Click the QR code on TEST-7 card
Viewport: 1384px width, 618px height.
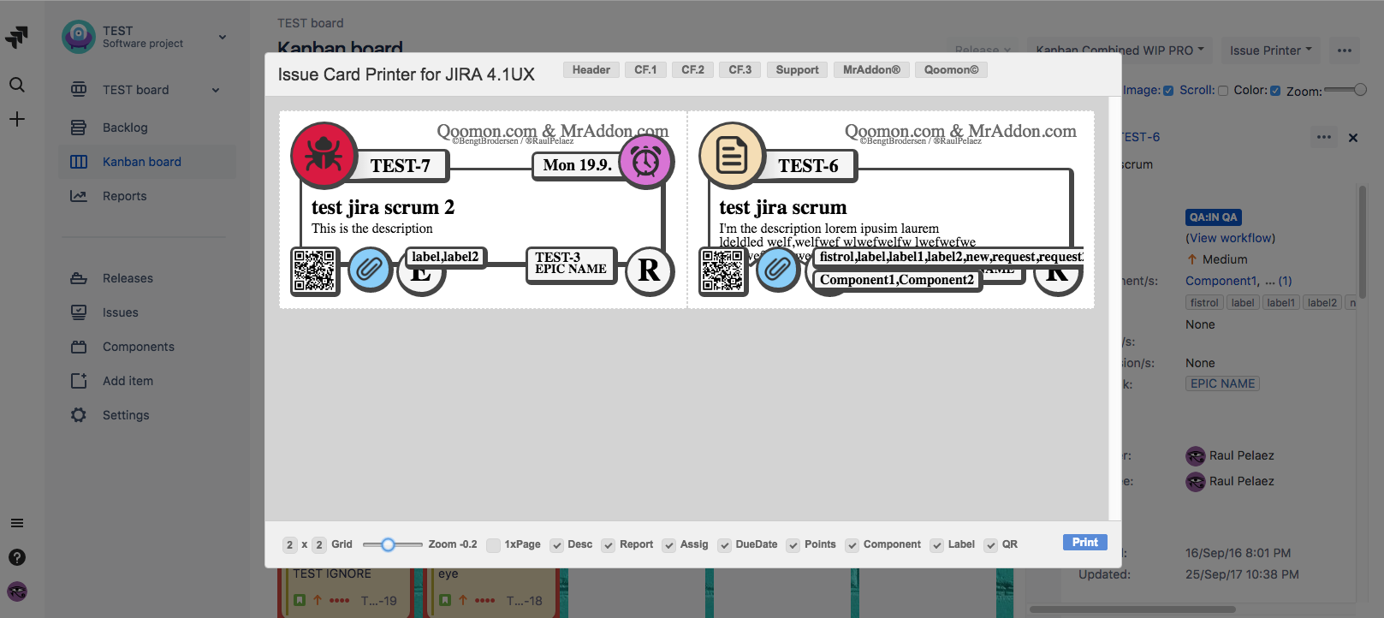point(315,271)
